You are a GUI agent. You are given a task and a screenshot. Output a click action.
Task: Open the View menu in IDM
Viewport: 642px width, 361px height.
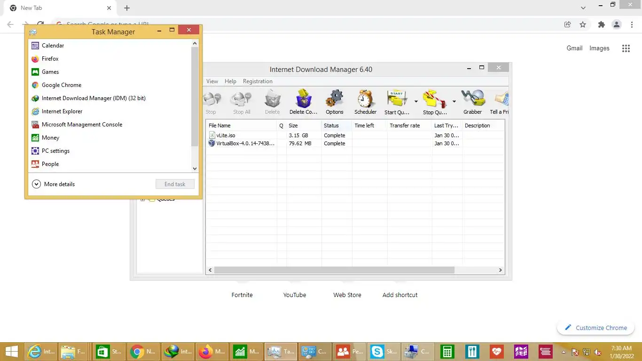[212, 81]
